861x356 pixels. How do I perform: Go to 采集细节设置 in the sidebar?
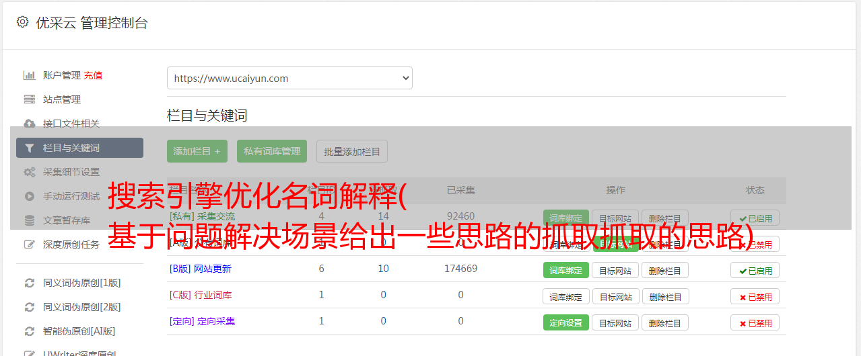71,172
